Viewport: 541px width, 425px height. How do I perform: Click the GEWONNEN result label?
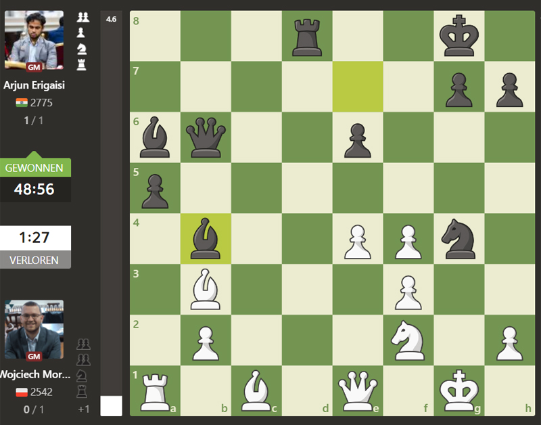[34, 168]
